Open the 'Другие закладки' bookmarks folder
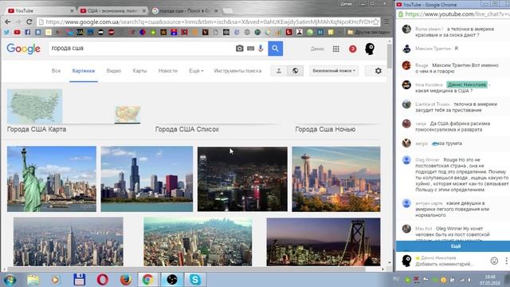Screen dimensions: 510x287 coord(368,32)
